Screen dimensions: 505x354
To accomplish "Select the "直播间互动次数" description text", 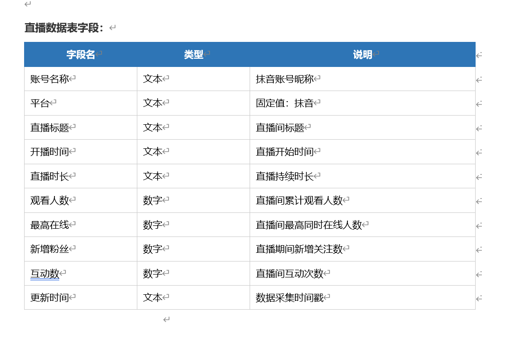I will [x=290, y=273].
